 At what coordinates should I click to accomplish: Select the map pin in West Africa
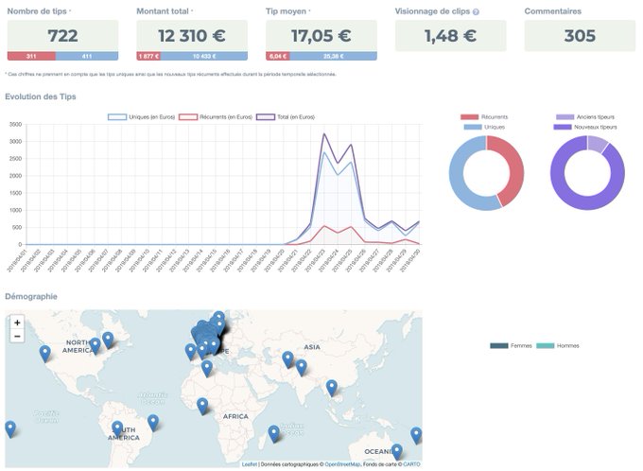coord(202,406)
